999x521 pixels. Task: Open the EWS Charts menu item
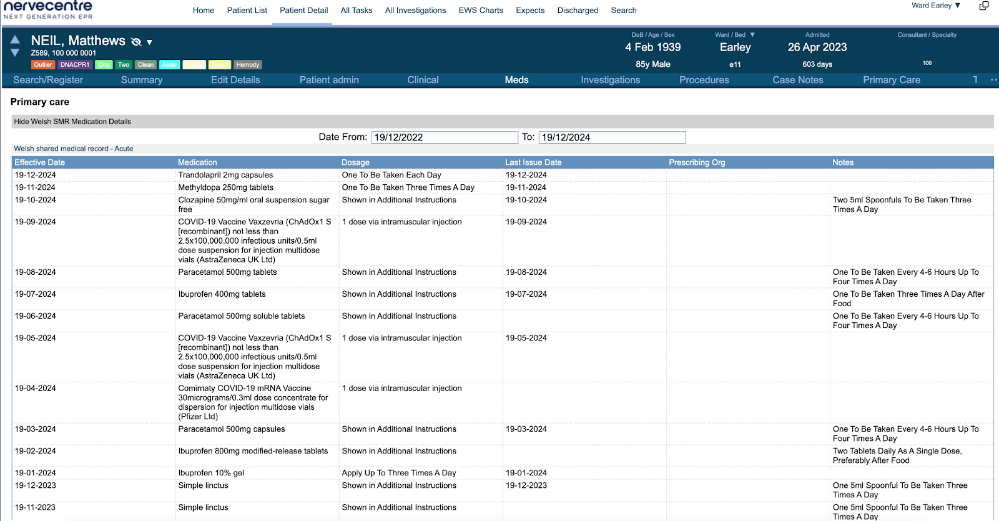pos(481,11)
